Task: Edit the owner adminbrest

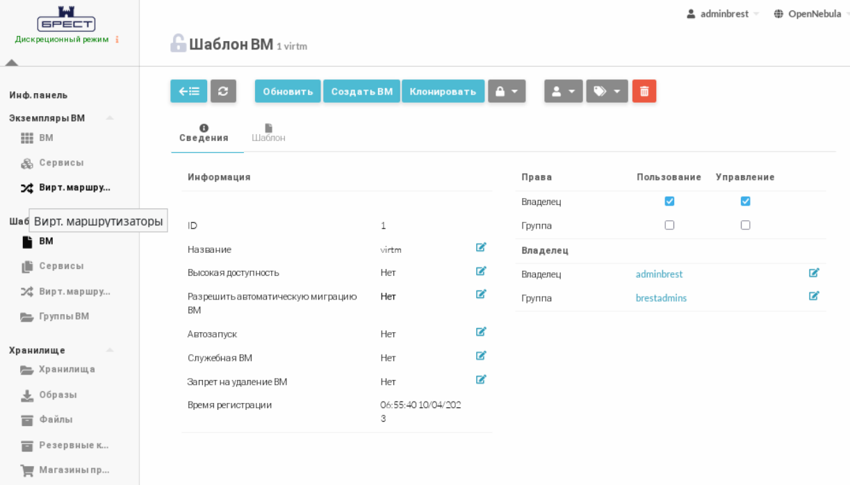Action: [814, 273]
